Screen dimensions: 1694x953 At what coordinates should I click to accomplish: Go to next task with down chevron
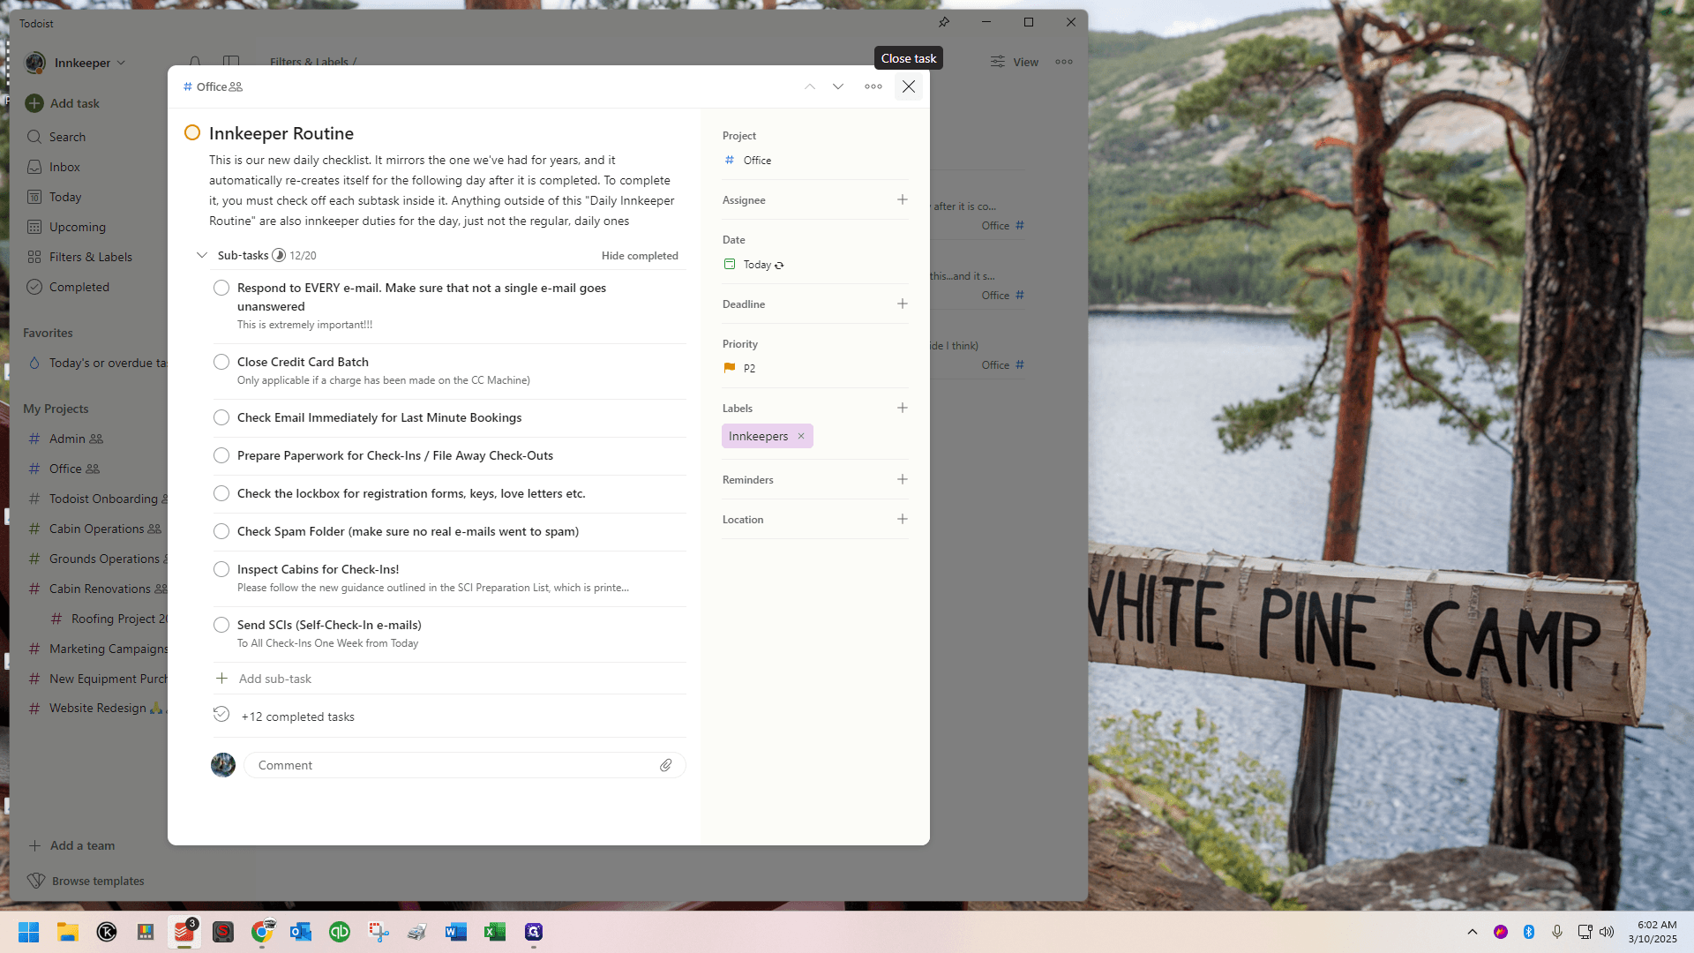pyautogui.click(x=838, y=86)
